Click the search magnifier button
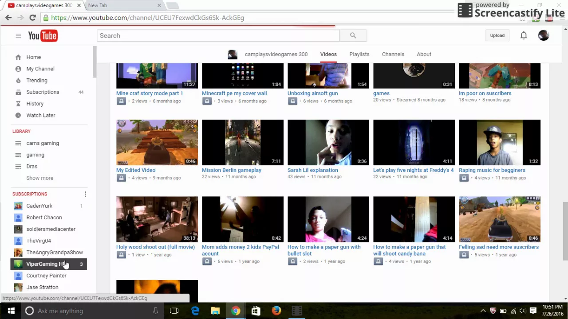Image resolution: width=568 pixels, height=319 pixels. coord(353,35)
